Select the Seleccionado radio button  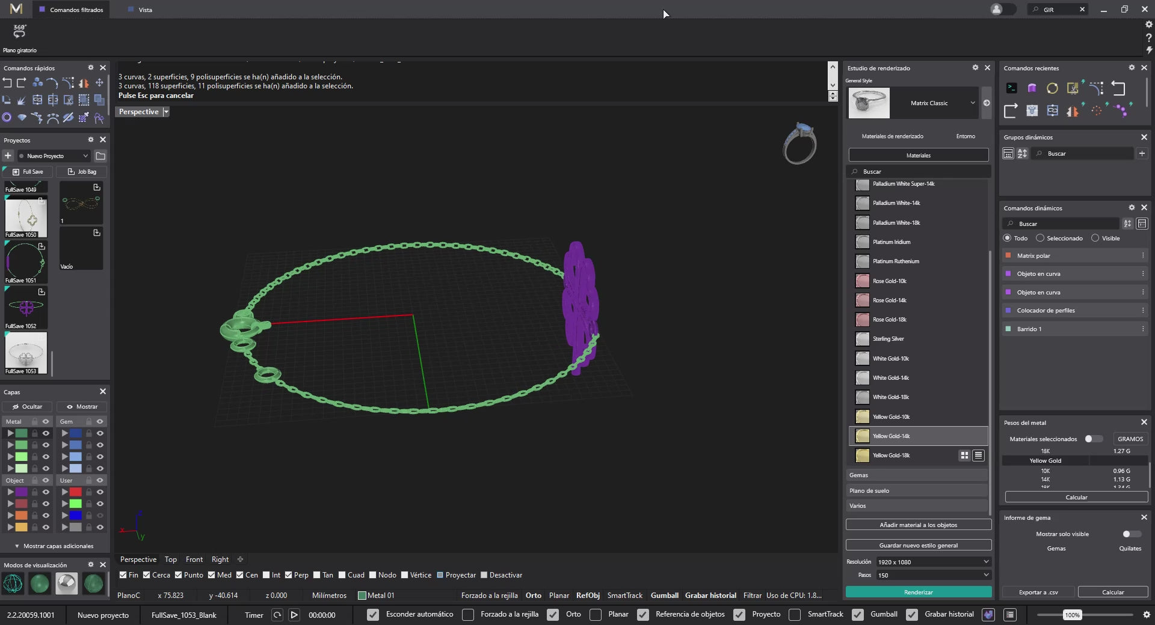[1040, 239]
